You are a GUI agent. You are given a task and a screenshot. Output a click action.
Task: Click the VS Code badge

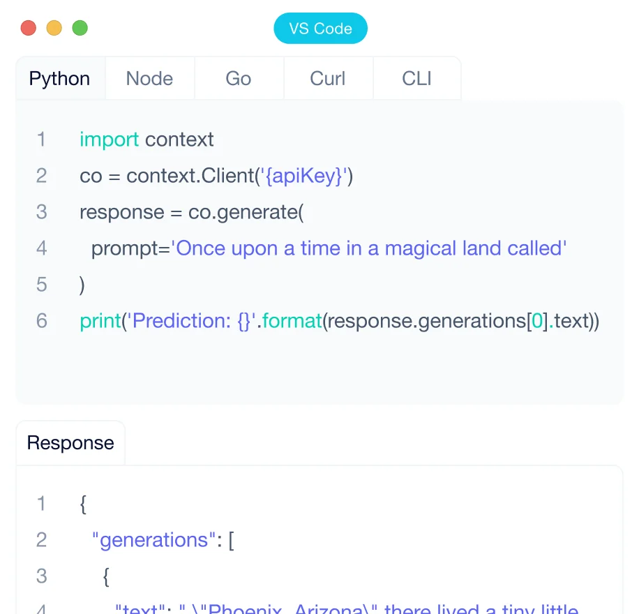pos(320,28)
